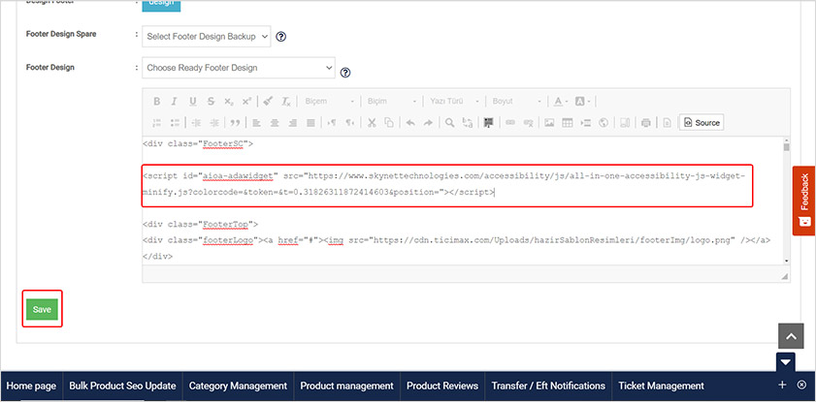Click the plus icon in bottom bar

782,385
